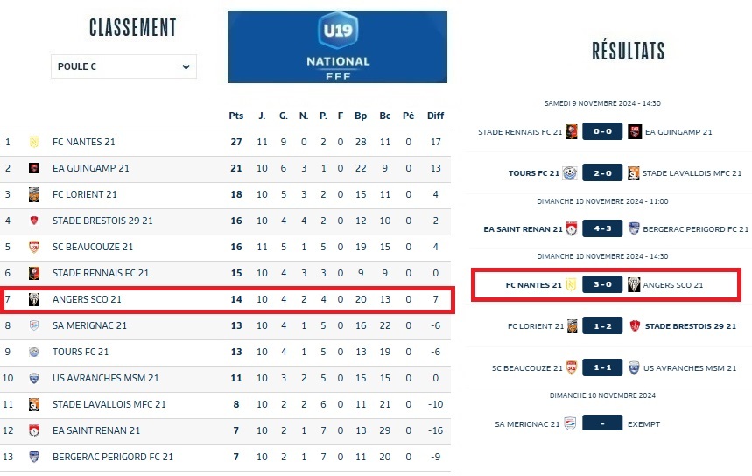This screenshot has width=752, height=476.
Task: Click the Stade Rennais 0-0 Guingamp score
Action: (601, 132)
